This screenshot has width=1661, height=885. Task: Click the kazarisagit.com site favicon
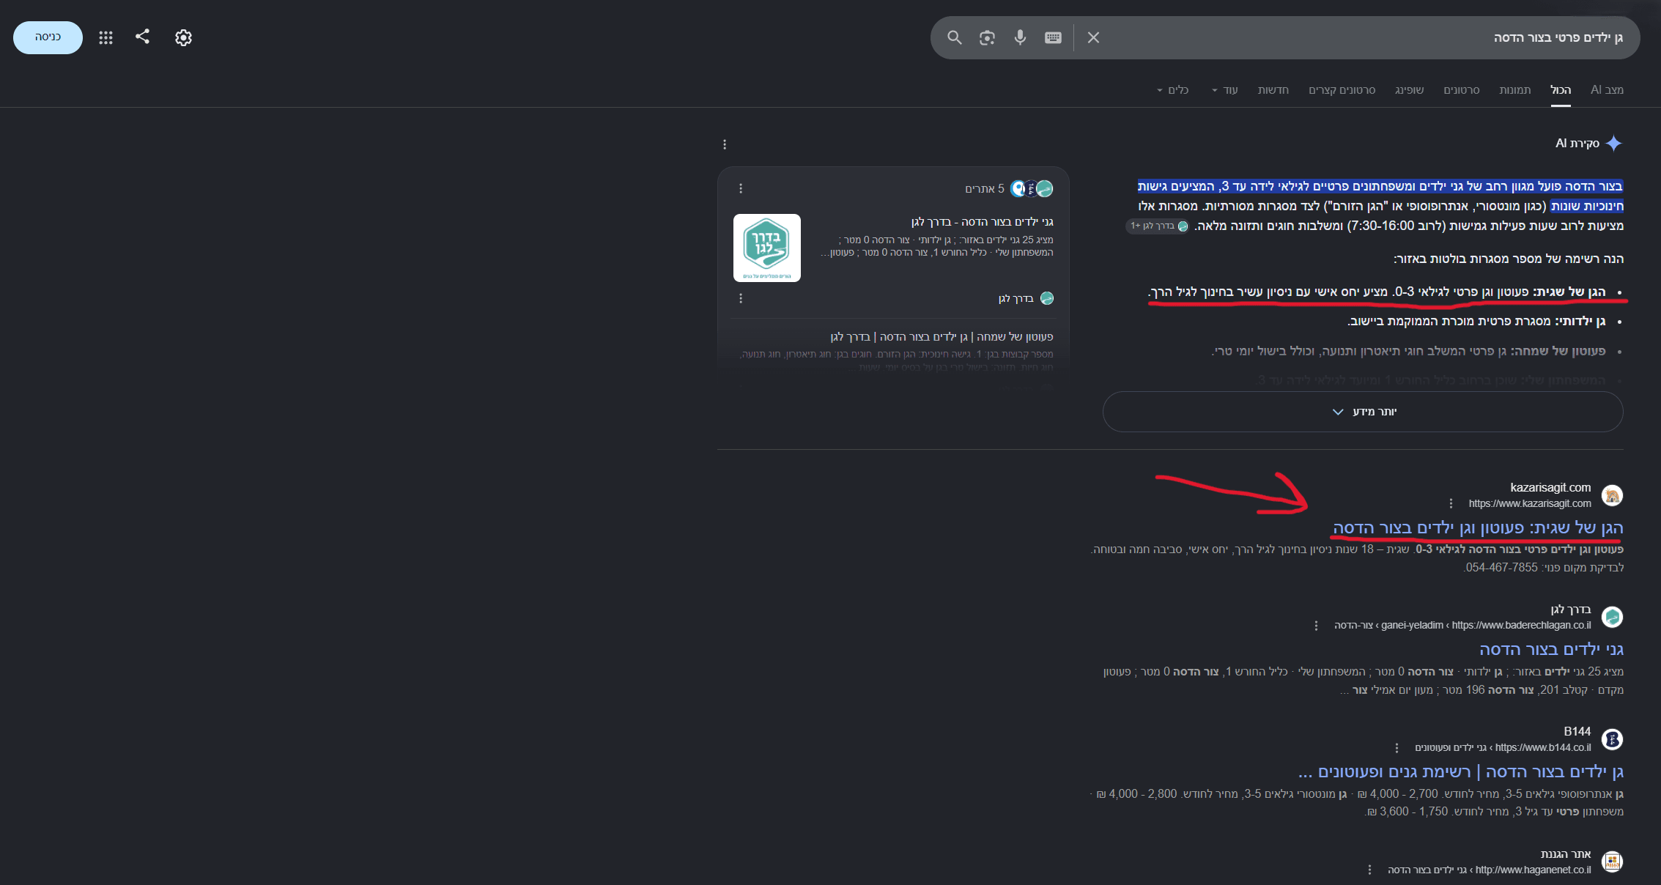click(x=1612, y=496)
